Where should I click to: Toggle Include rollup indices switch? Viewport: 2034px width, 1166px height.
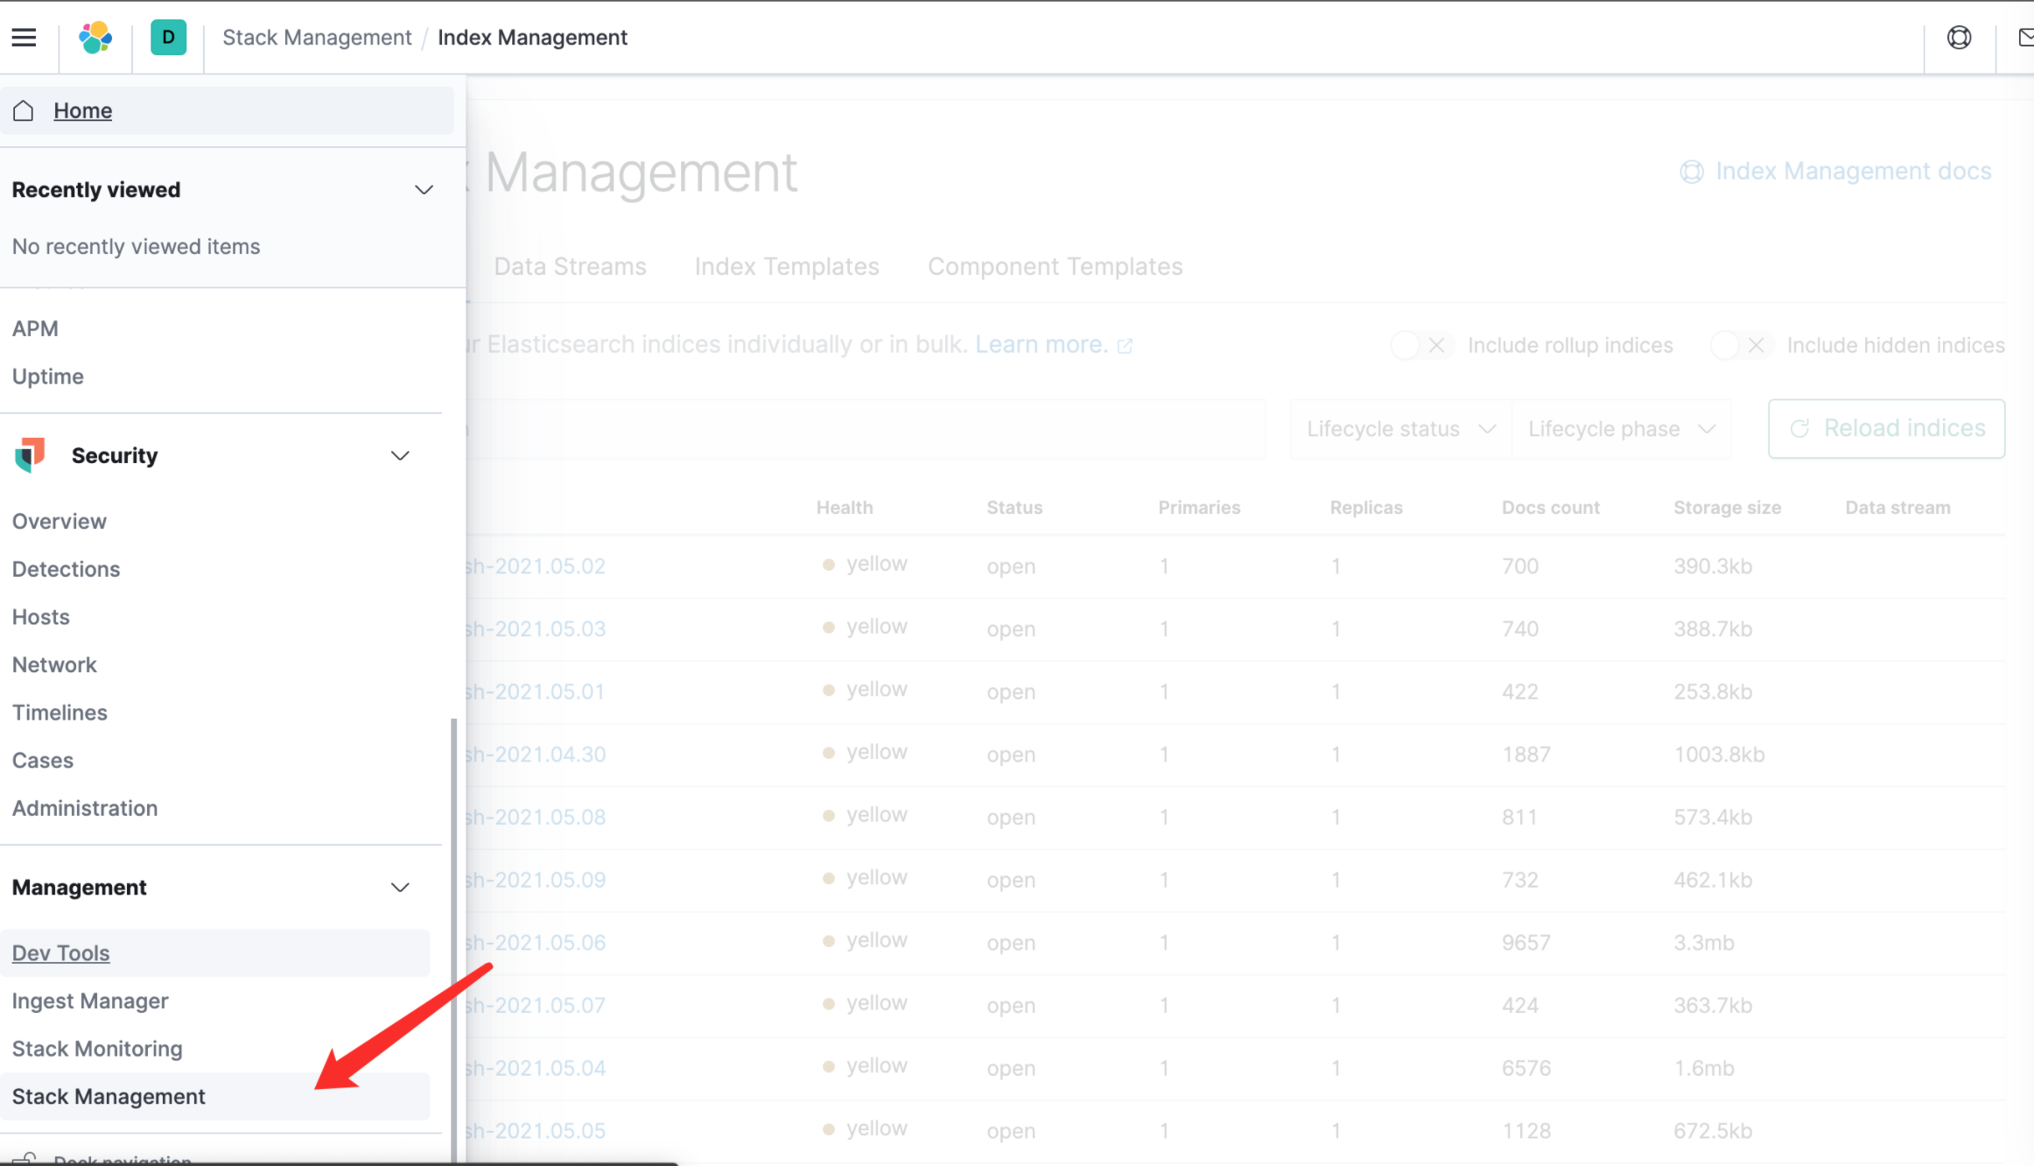[x=1421, y=346]
